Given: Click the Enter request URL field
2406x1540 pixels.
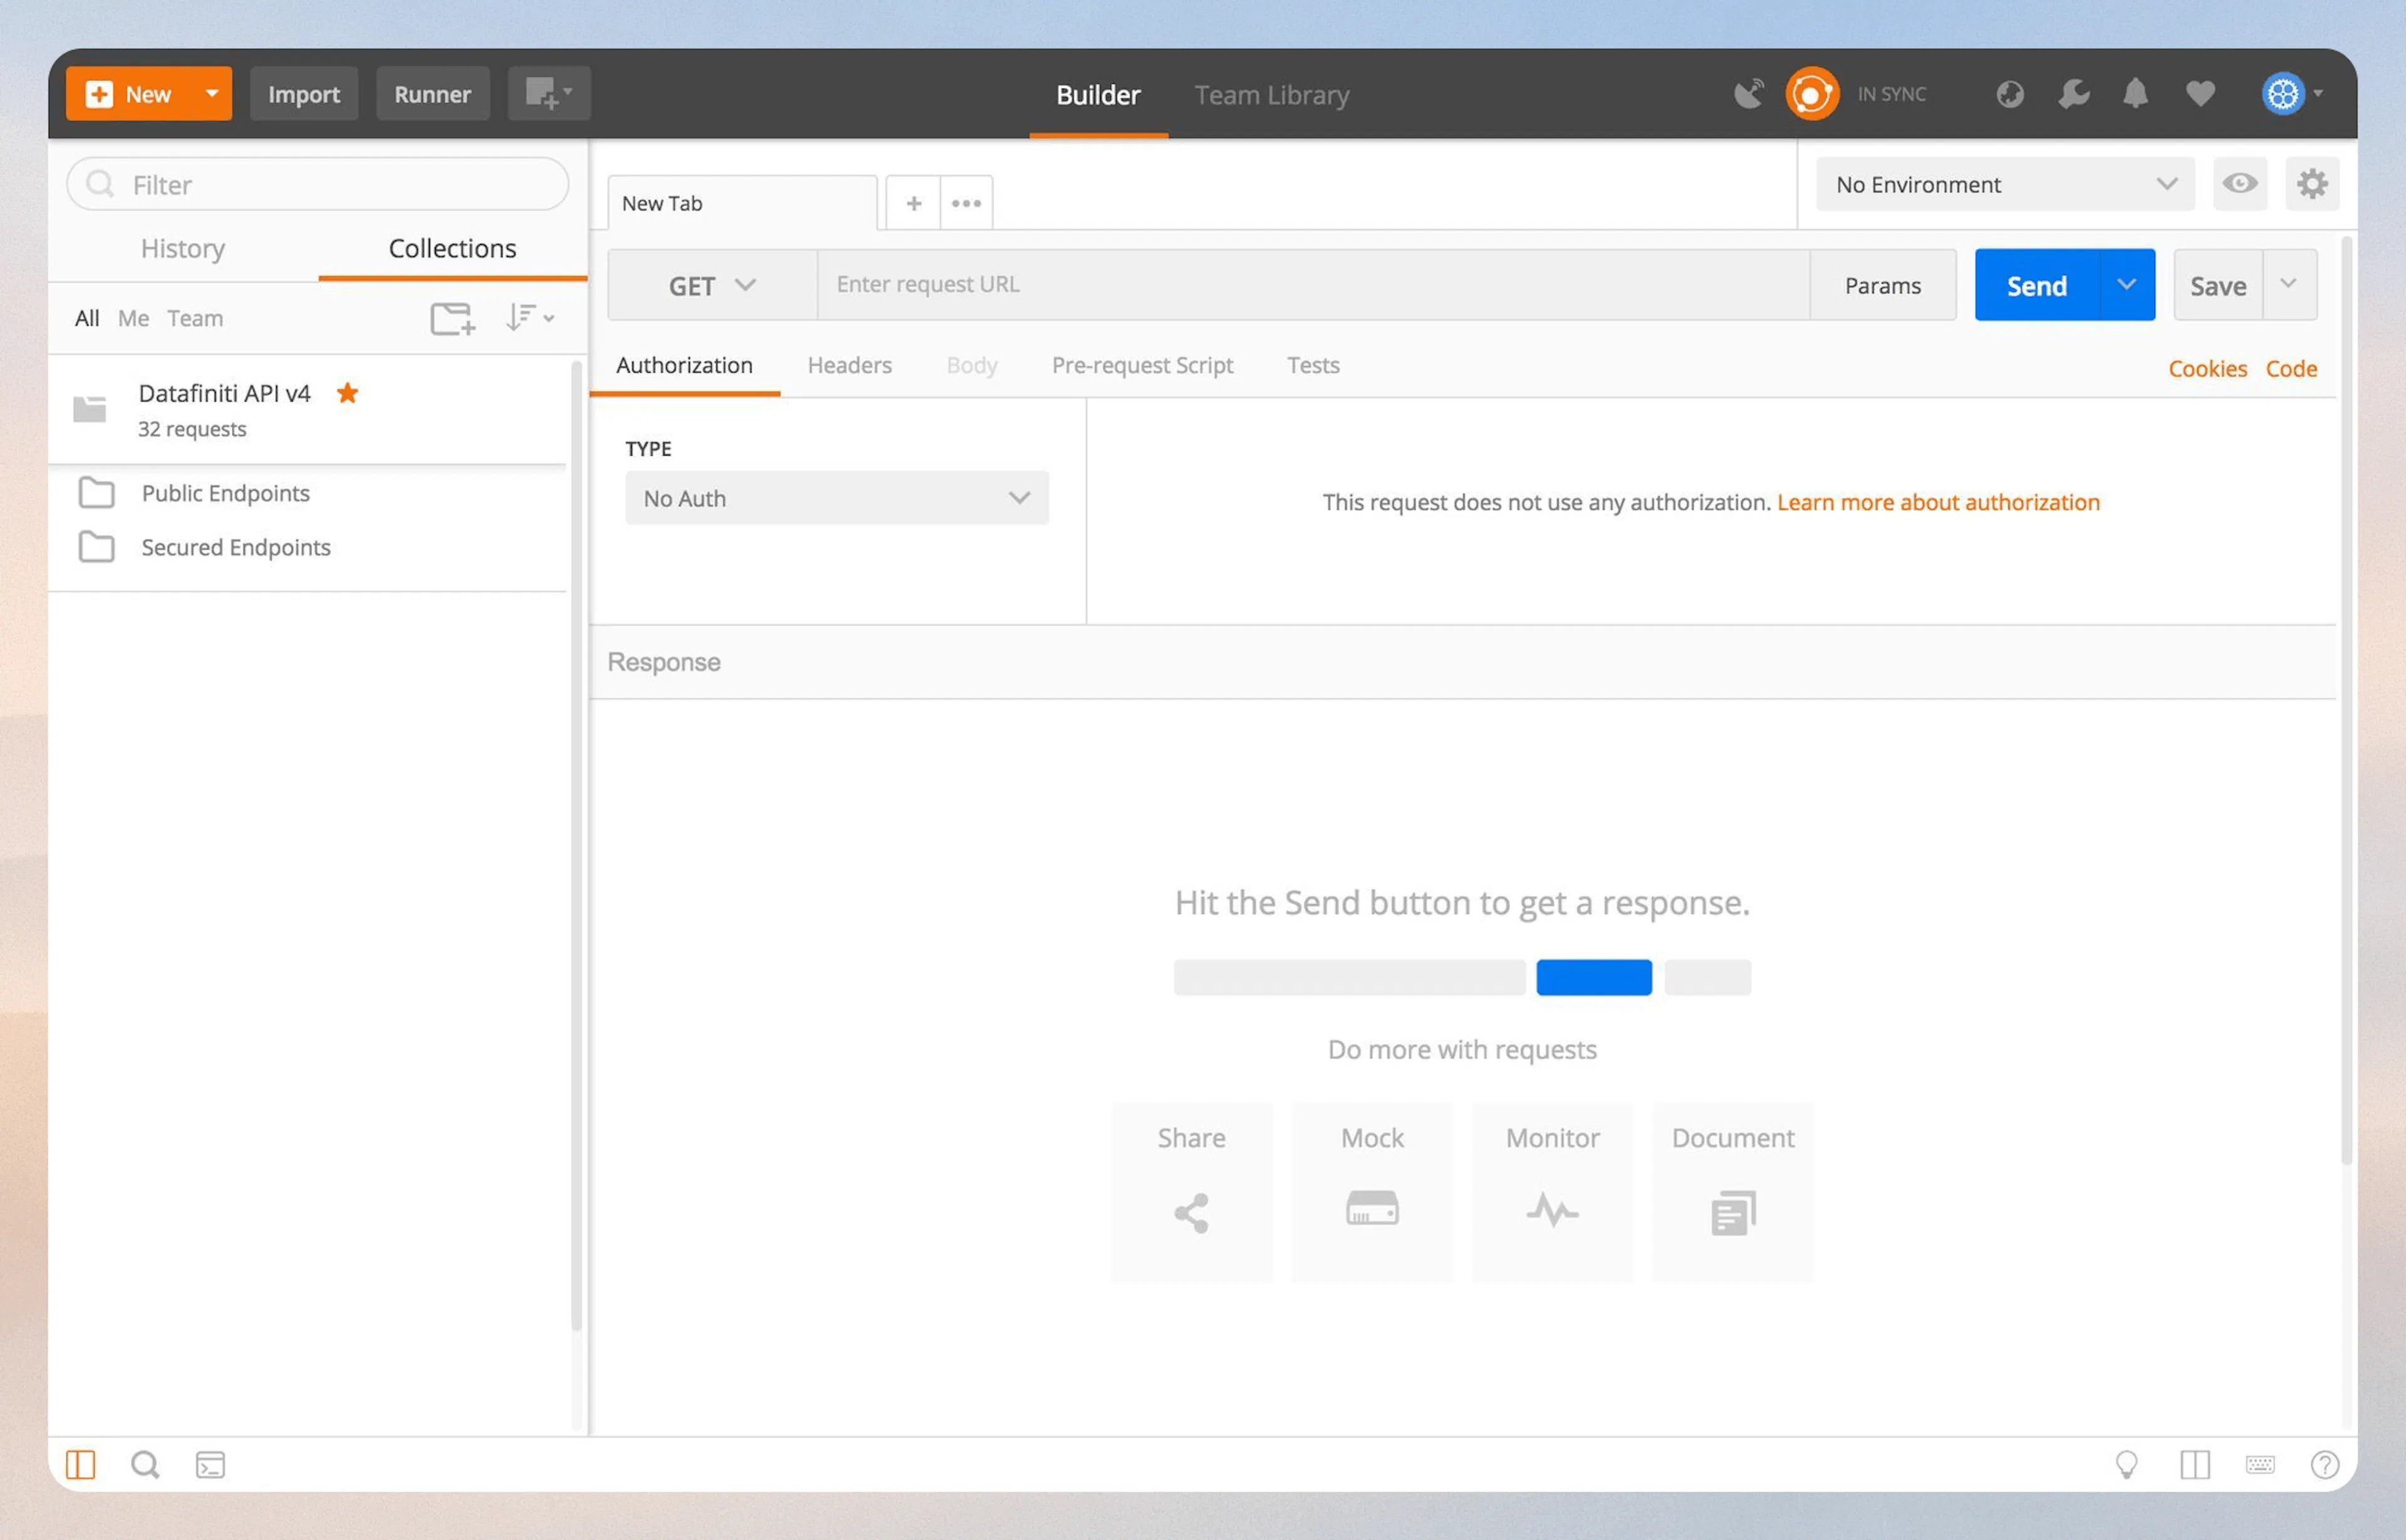Looking at the screenshot, I should (1300, 284).
